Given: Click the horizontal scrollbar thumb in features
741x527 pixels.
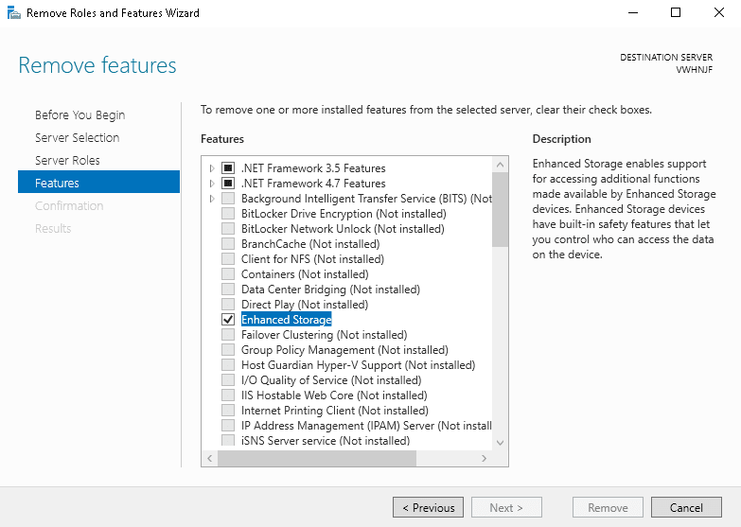Looking at the screenshot, I should [317, 458].
